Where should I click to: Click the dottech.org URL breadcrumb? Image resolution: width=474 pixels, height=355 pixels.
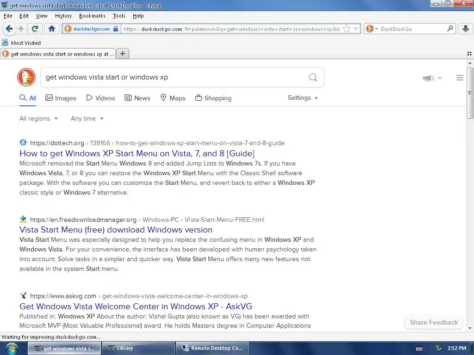tap(157, 143)
